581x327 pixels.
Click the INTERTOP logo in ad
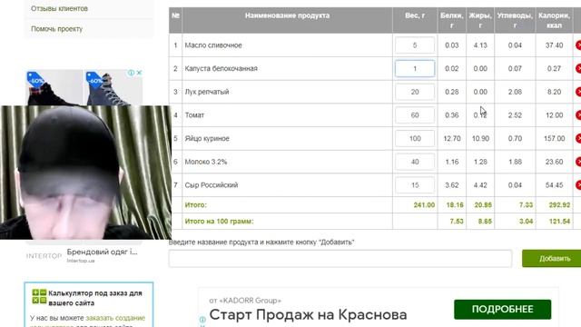pyautogui.click(x=44, y=256)
